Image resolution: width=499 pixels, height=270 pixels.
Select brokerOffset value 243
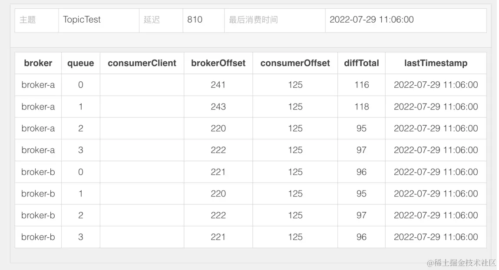tap(218, 107)
